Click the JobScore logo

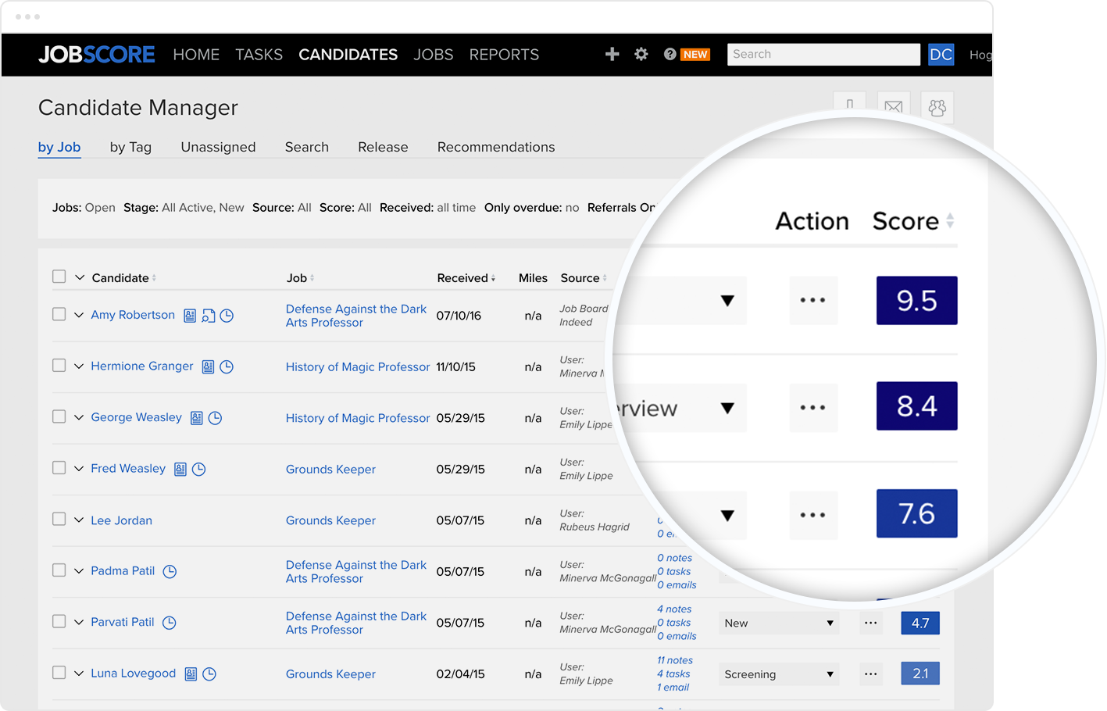tap(97, 54)
